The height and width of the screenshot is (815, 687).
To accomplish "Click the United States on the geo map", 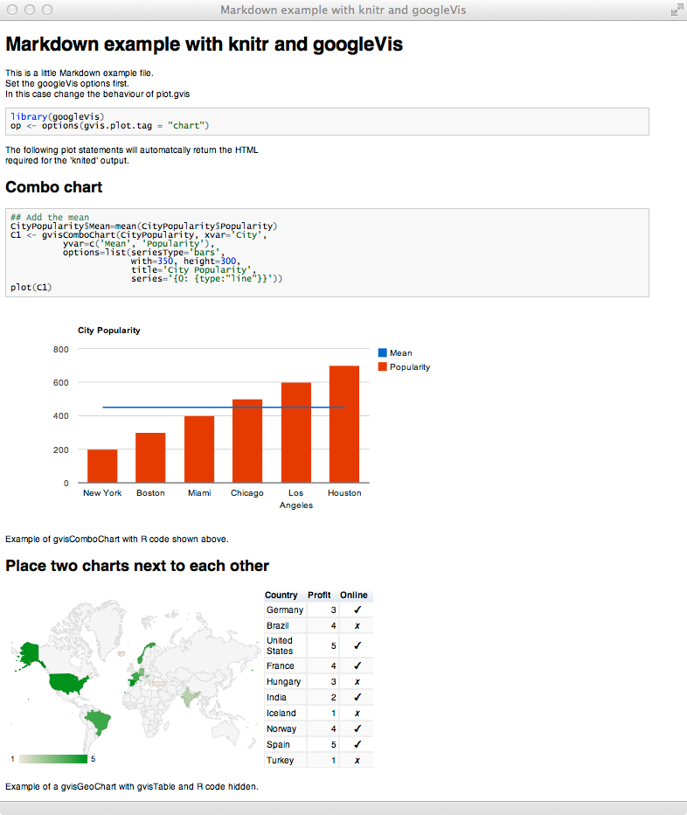I will tap(68, 683).
